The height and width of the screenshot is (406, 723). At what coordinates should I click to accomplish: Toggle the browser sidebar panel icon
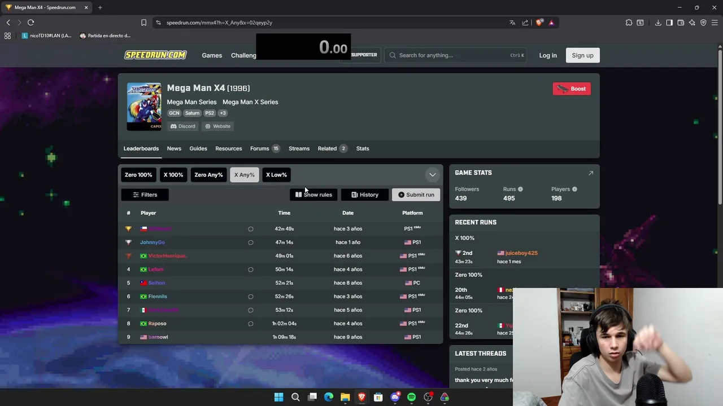click(x=669, y=23)
